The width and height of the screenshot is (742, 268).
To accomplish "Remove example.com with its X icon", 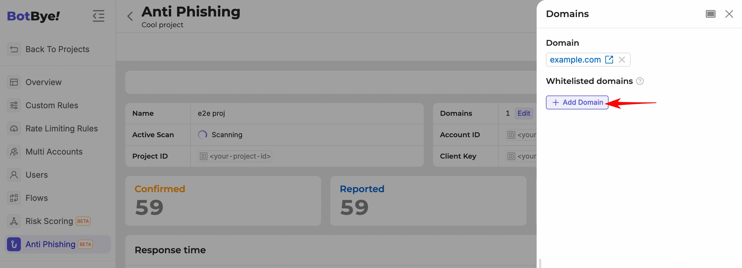I will point(622,60).
